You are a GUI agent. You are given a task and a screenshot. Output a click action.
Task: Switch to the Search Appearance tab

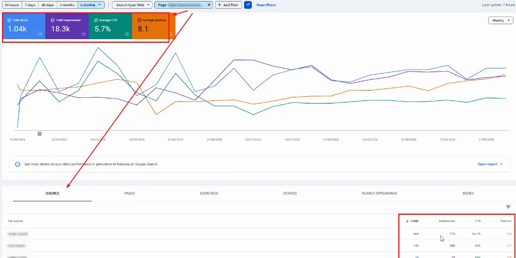(x=379, y=193)
